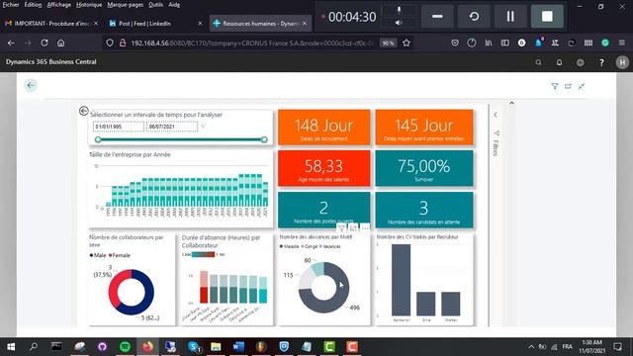Image resolution: width=633 pixels, height=356 pixels.
Task: Click the end date field 06/07/2021
Action: pos(172,127)
